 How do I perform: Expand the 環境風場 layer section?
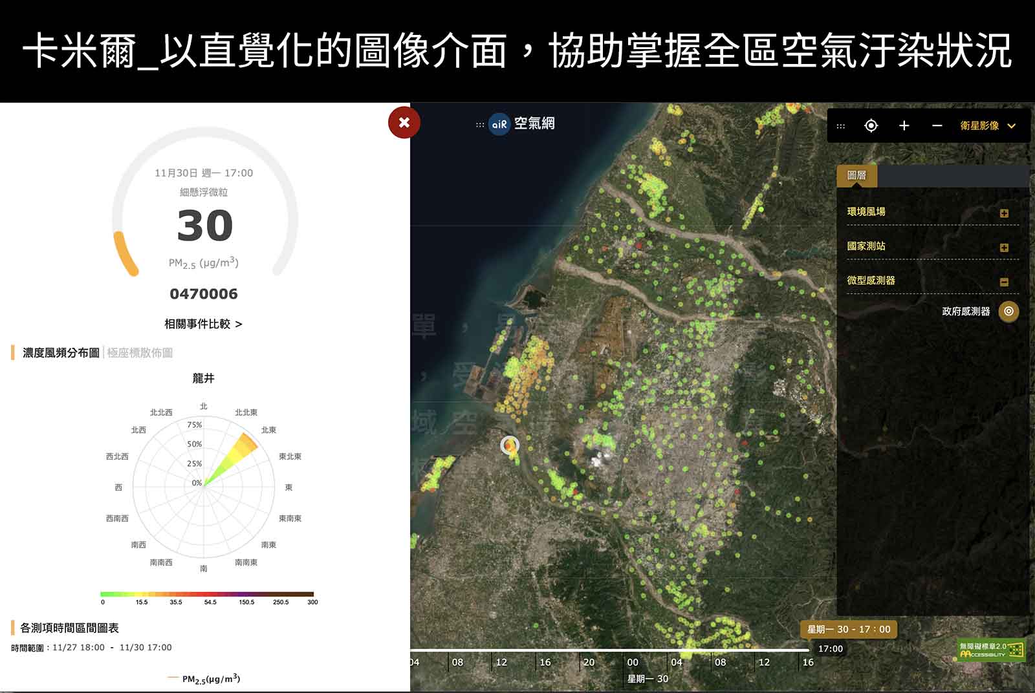[x=1004, y=213]
